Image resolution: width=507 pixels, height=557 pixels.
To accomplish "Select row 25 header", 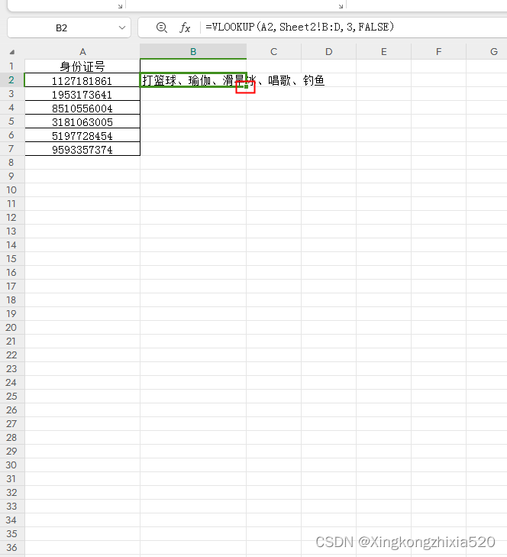I will (11, 397).
